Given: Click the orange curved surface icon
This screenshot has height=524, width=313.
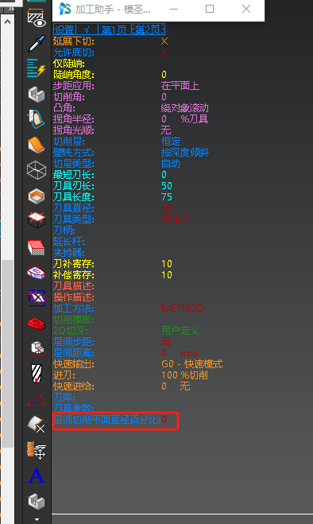Looking at the screenshot, I should click(x=36, y=145).
